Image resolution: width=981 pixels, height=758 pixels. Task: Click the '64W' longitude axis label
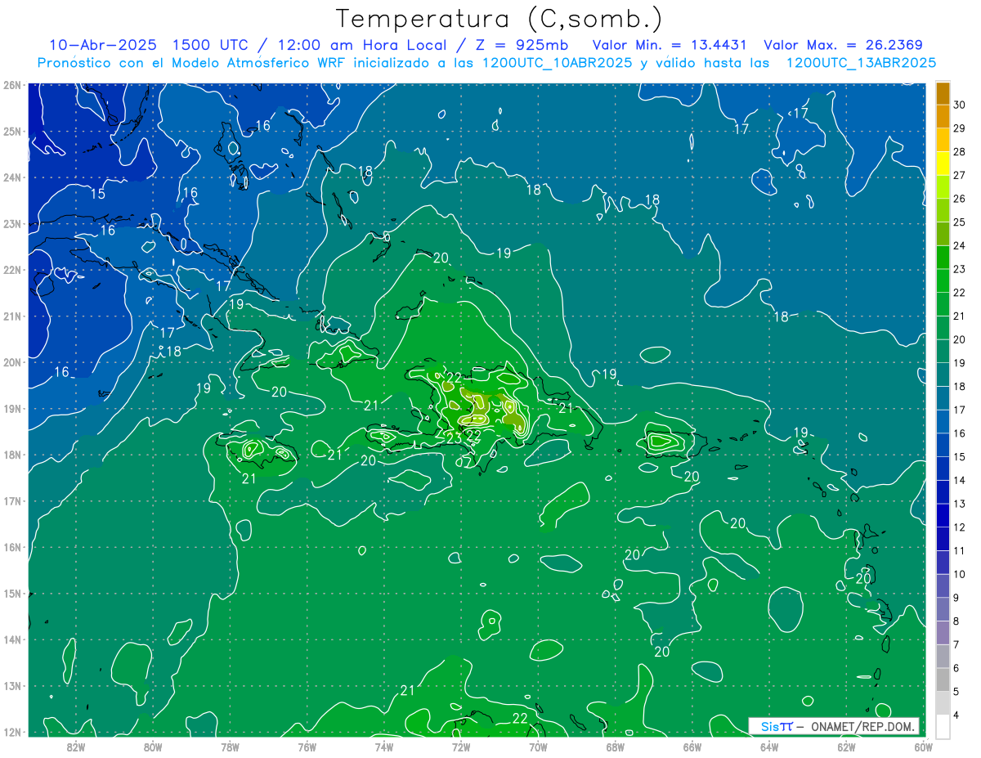point(769,747)
